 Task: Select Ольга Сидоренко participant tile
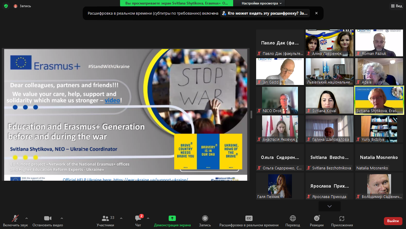click(280, 157)
